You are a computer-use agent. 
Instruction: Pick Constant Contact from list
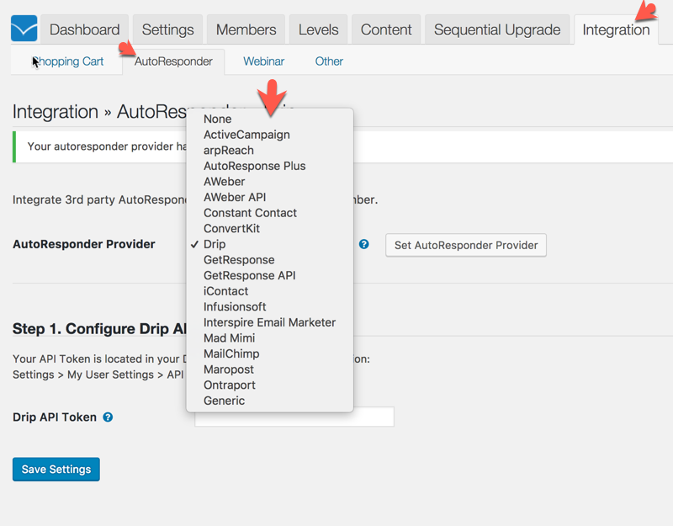coord(269,213)
